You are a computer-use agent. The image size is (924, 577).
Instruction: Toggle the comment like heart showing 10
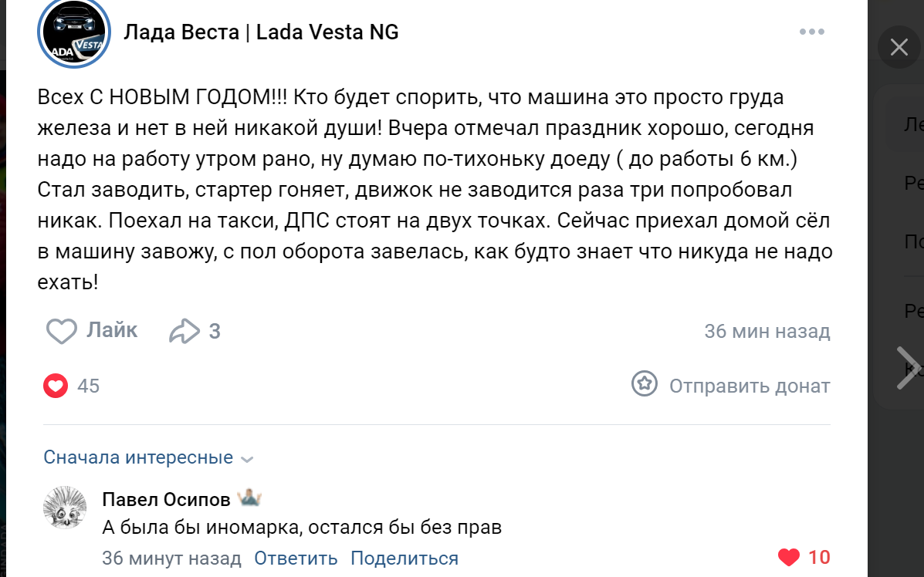[x=789, y=557]
